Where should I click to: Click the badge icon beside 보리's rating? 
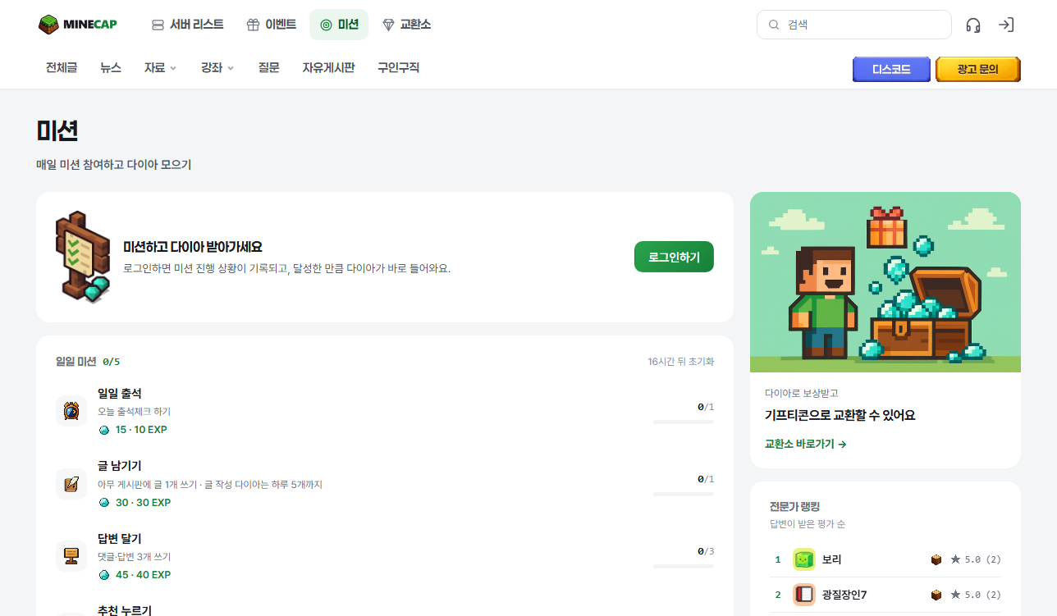pos(936,559)
